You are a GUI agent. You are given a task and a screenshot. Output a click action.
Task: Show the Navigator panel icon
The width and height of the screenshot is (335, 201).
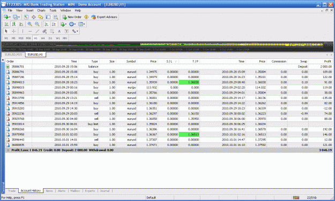pyautogui.click(x=41, y=17)
